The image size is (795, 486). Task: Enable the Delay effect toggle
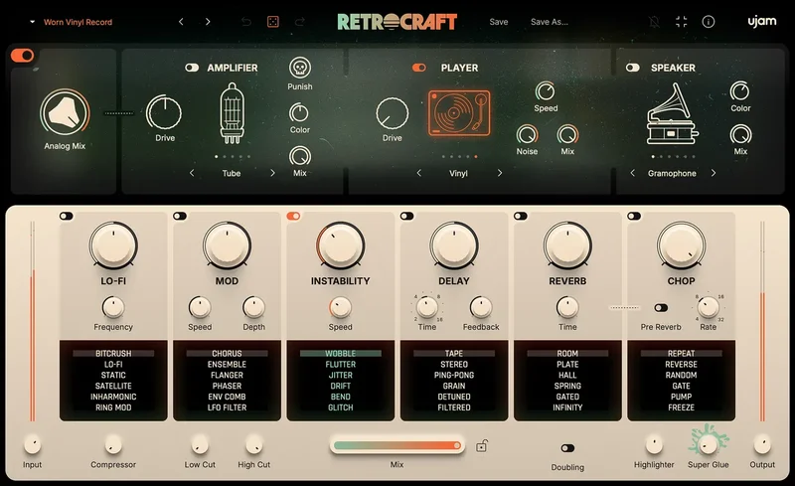(407, 216)
